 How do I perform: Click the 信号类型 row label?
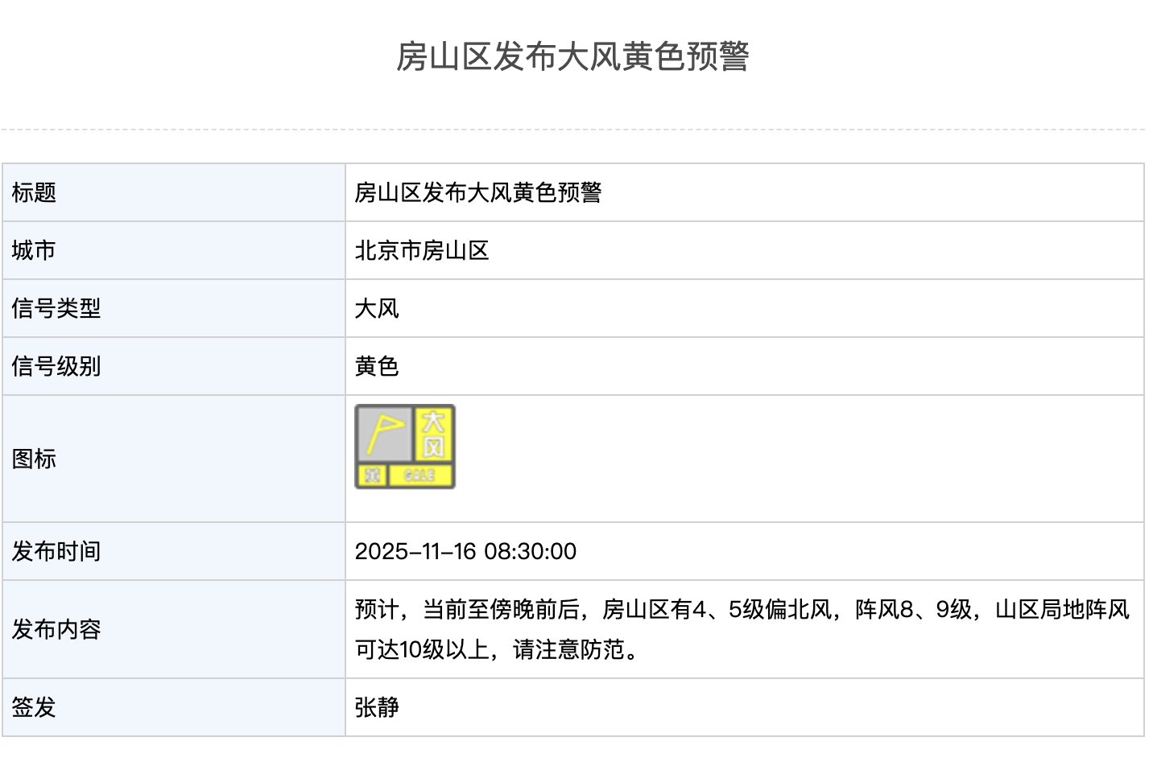[x=56, y=309]
